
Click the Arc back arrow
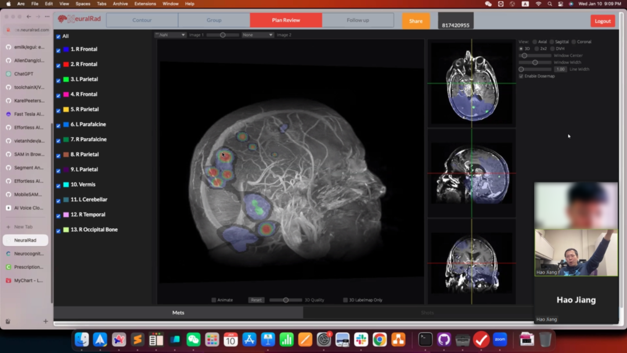29,16
